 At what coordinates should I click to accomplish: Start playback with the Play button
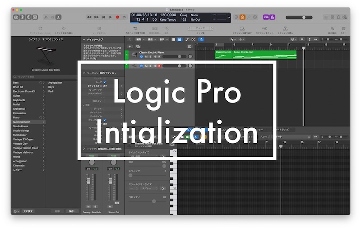tap(110, 17)
